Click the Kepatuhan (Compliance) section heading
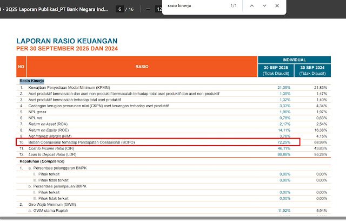Image resolution: width=346 pixels, height=221 pixels. click(42, 161)
